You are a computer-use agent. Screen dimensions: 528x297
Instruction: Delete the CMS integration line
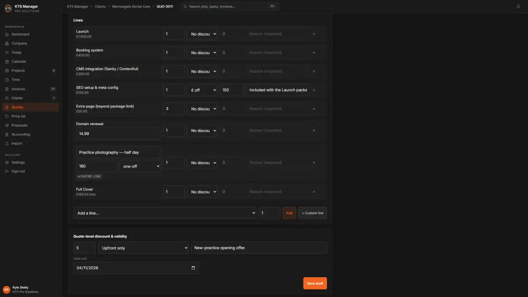point(314,71)
